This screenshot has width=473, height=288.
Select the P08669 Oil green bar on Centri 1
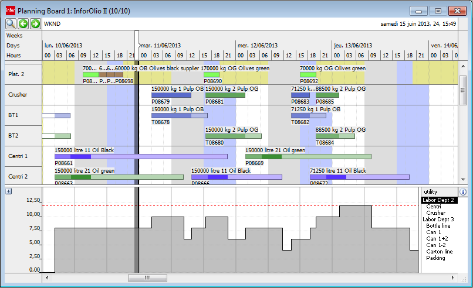tap(308, 157)
